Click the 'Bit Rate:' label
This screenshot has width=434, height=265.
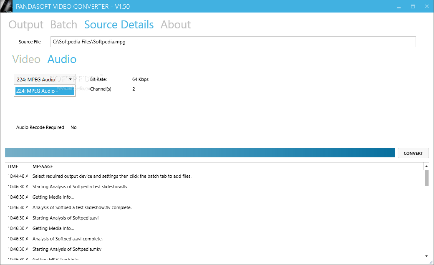click(x=98, y=79)
